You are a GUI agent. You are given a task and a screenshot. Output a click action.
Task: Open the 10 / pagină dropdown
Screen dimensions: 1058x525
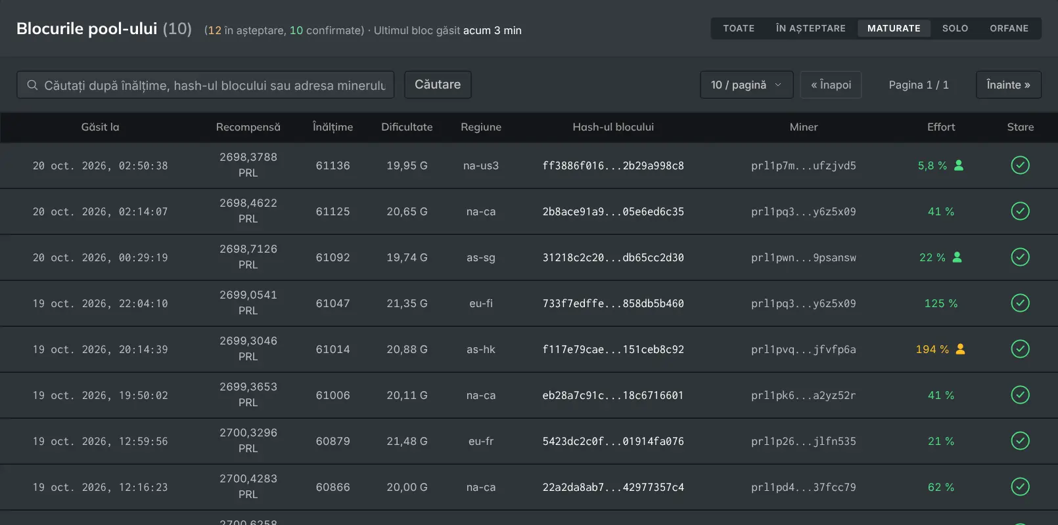pyautogui.click(x=747, y=85)
